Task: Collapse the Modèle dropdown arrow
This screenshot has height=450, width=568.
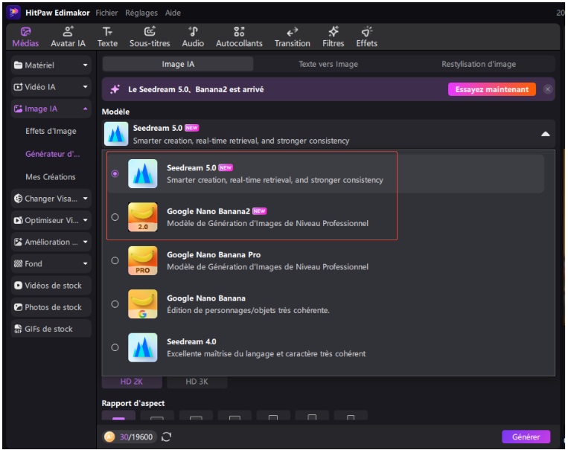Action: tap(545, 134)
